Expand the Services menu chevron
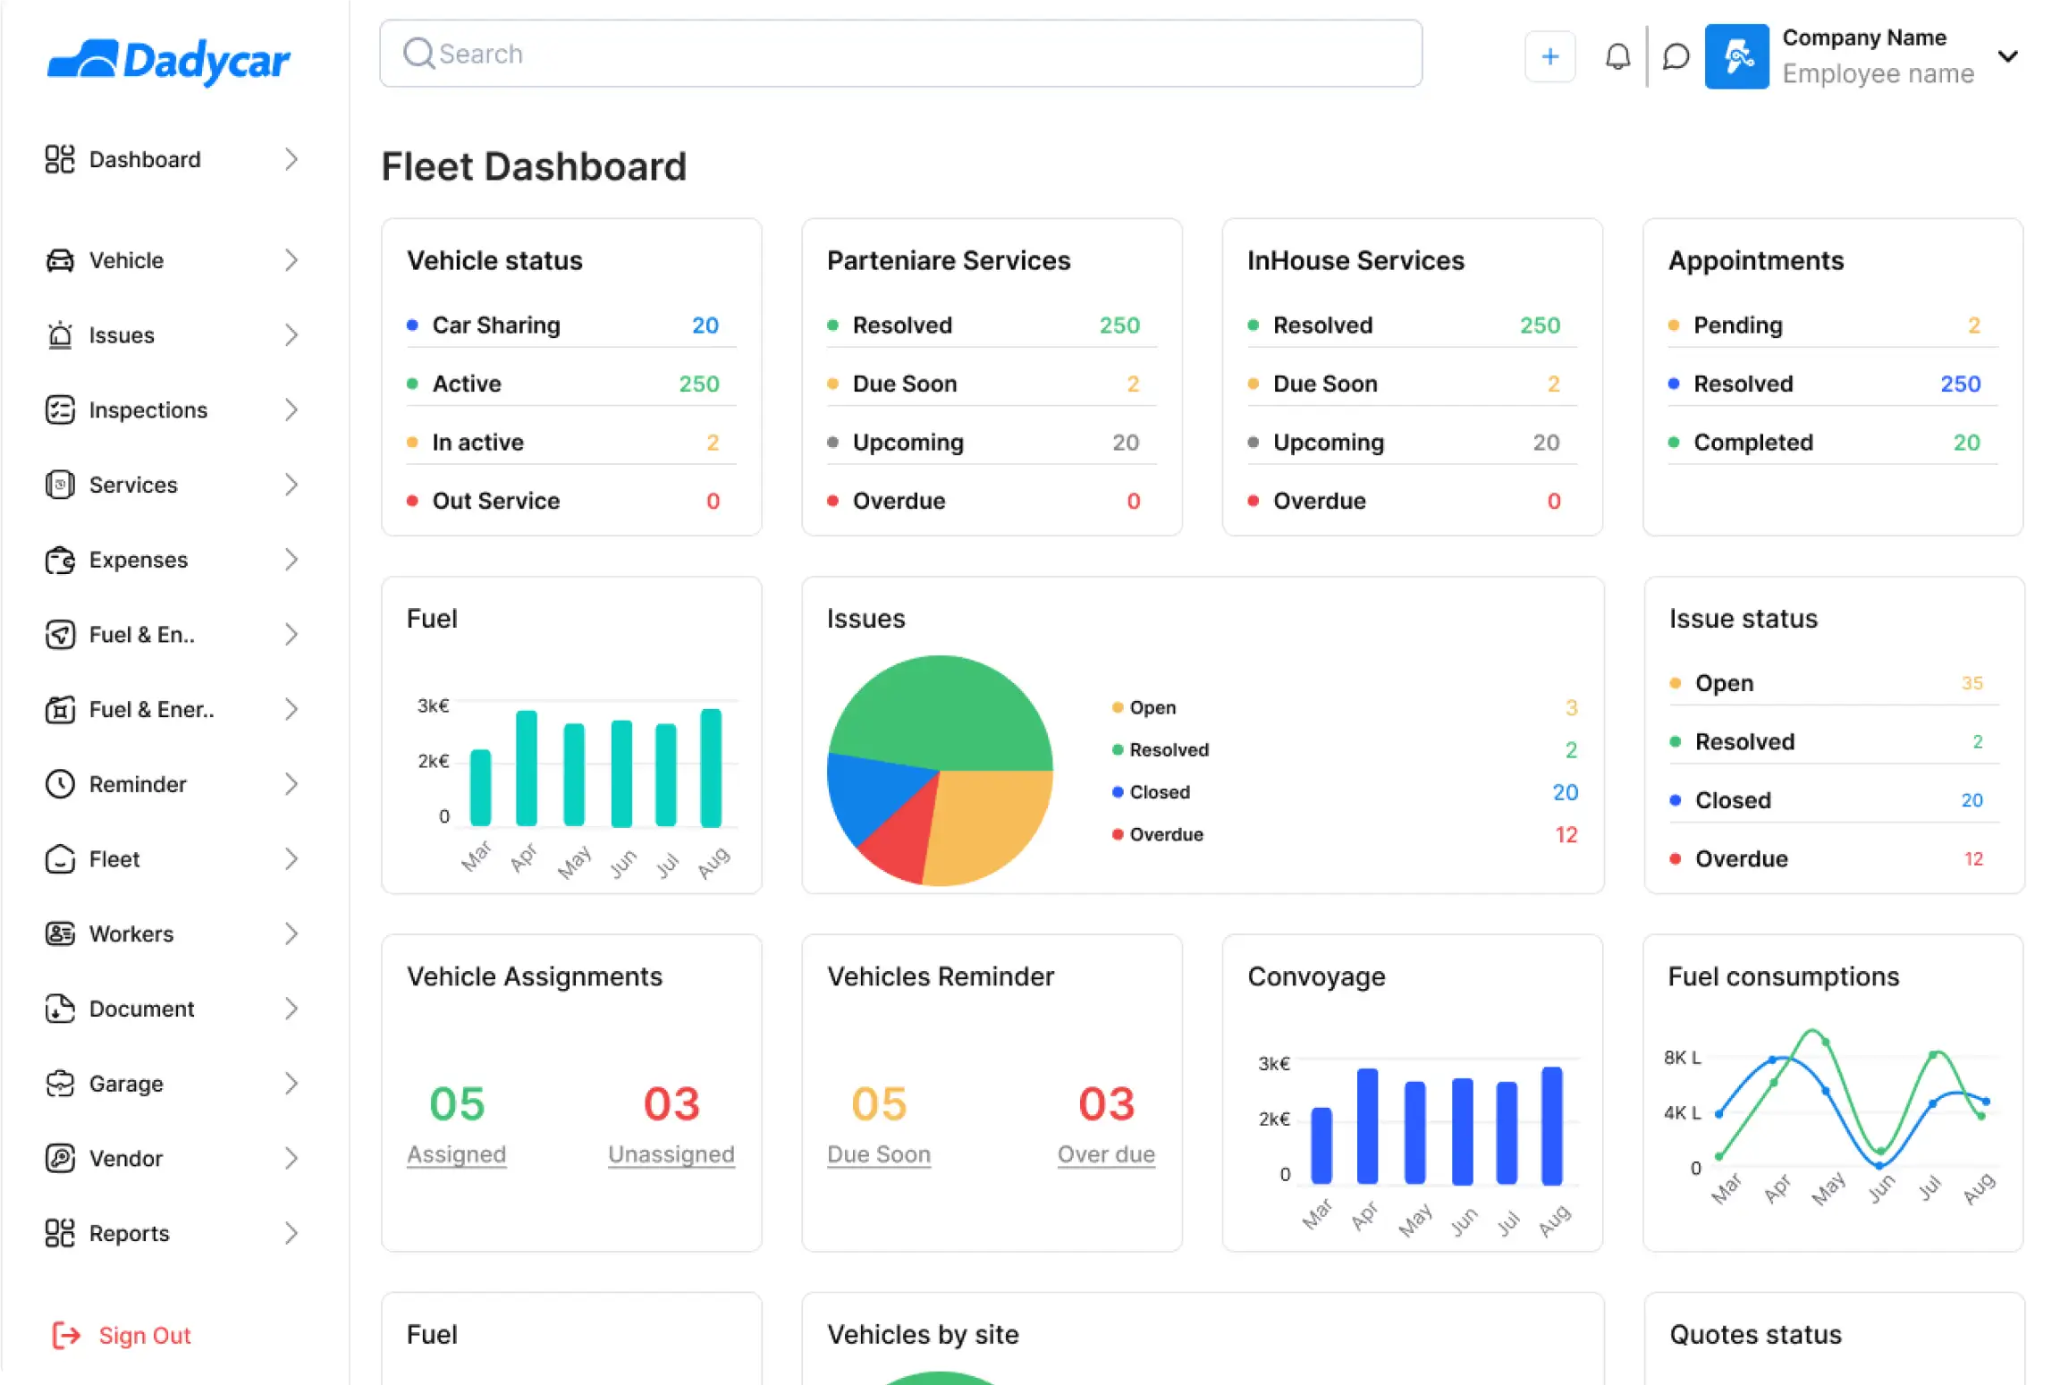Image resolution: width=2060 pixels, height=1385 pixels. 291,485
